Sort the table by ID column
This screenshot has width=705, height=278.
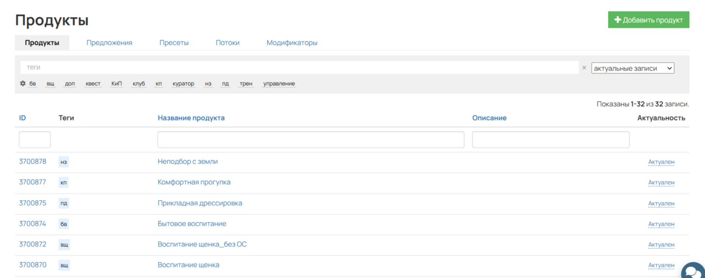(x=22, y=118)
